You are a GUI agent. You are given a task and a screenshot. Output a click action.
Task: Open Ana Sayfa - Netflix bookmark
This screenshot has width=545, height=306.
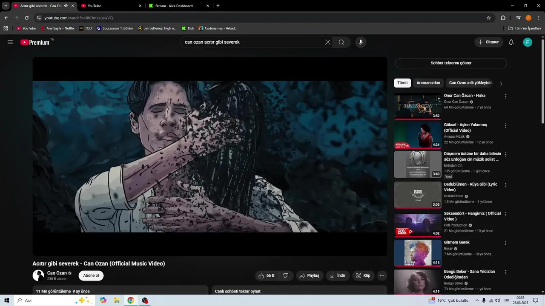click(57, 28)
